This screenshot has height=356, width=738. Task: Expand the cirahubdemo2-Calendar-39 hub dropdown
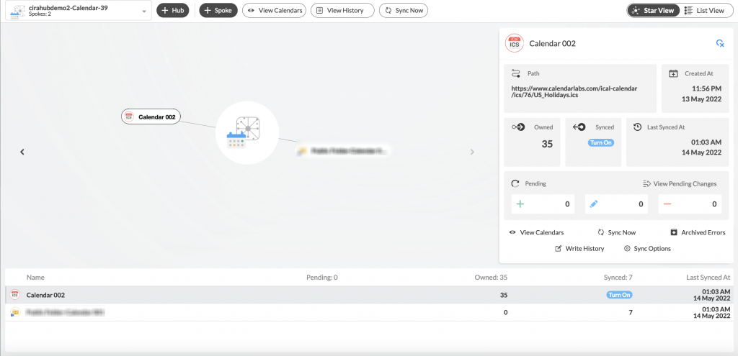tap(143, 12)
